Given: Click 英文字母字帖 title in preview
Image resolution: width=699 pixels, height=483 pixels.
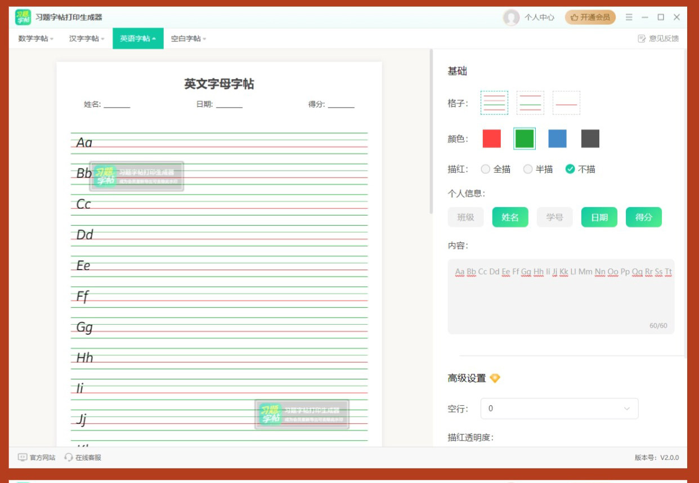Looking at the screenshot, I should [x=219, y=84].
